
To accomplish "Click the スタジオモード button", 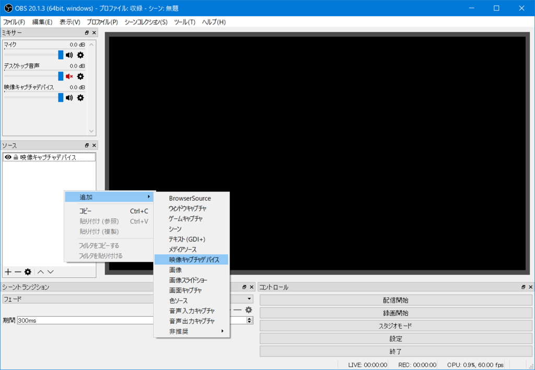I will (396, 326).
